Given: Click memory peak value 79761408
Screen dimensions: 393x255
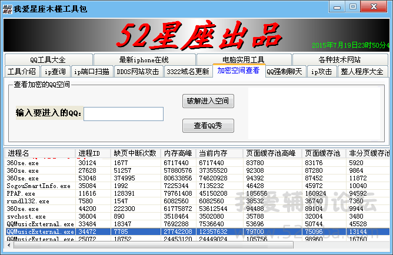Looking at the screenshot, I should tap(178, 194).
